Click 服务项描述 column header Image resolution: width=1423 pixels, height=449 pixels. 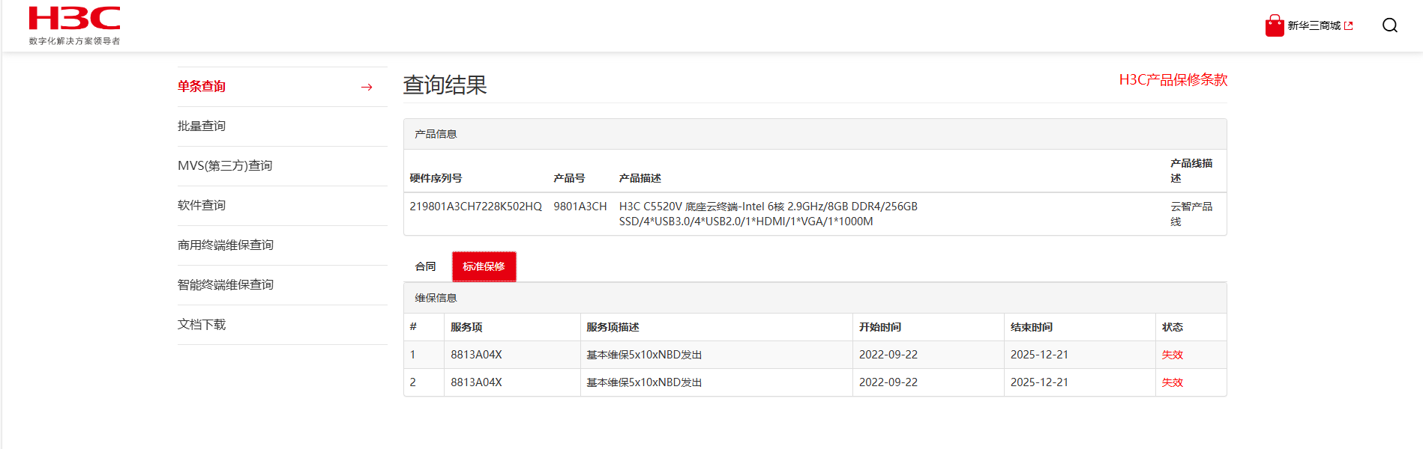pos(613,327)
